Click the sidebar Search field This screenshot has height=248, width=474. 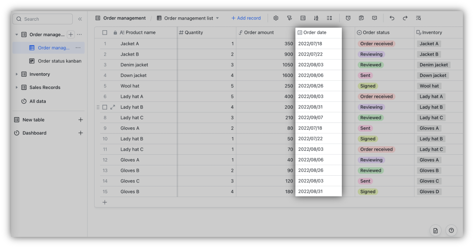point(42,19)
